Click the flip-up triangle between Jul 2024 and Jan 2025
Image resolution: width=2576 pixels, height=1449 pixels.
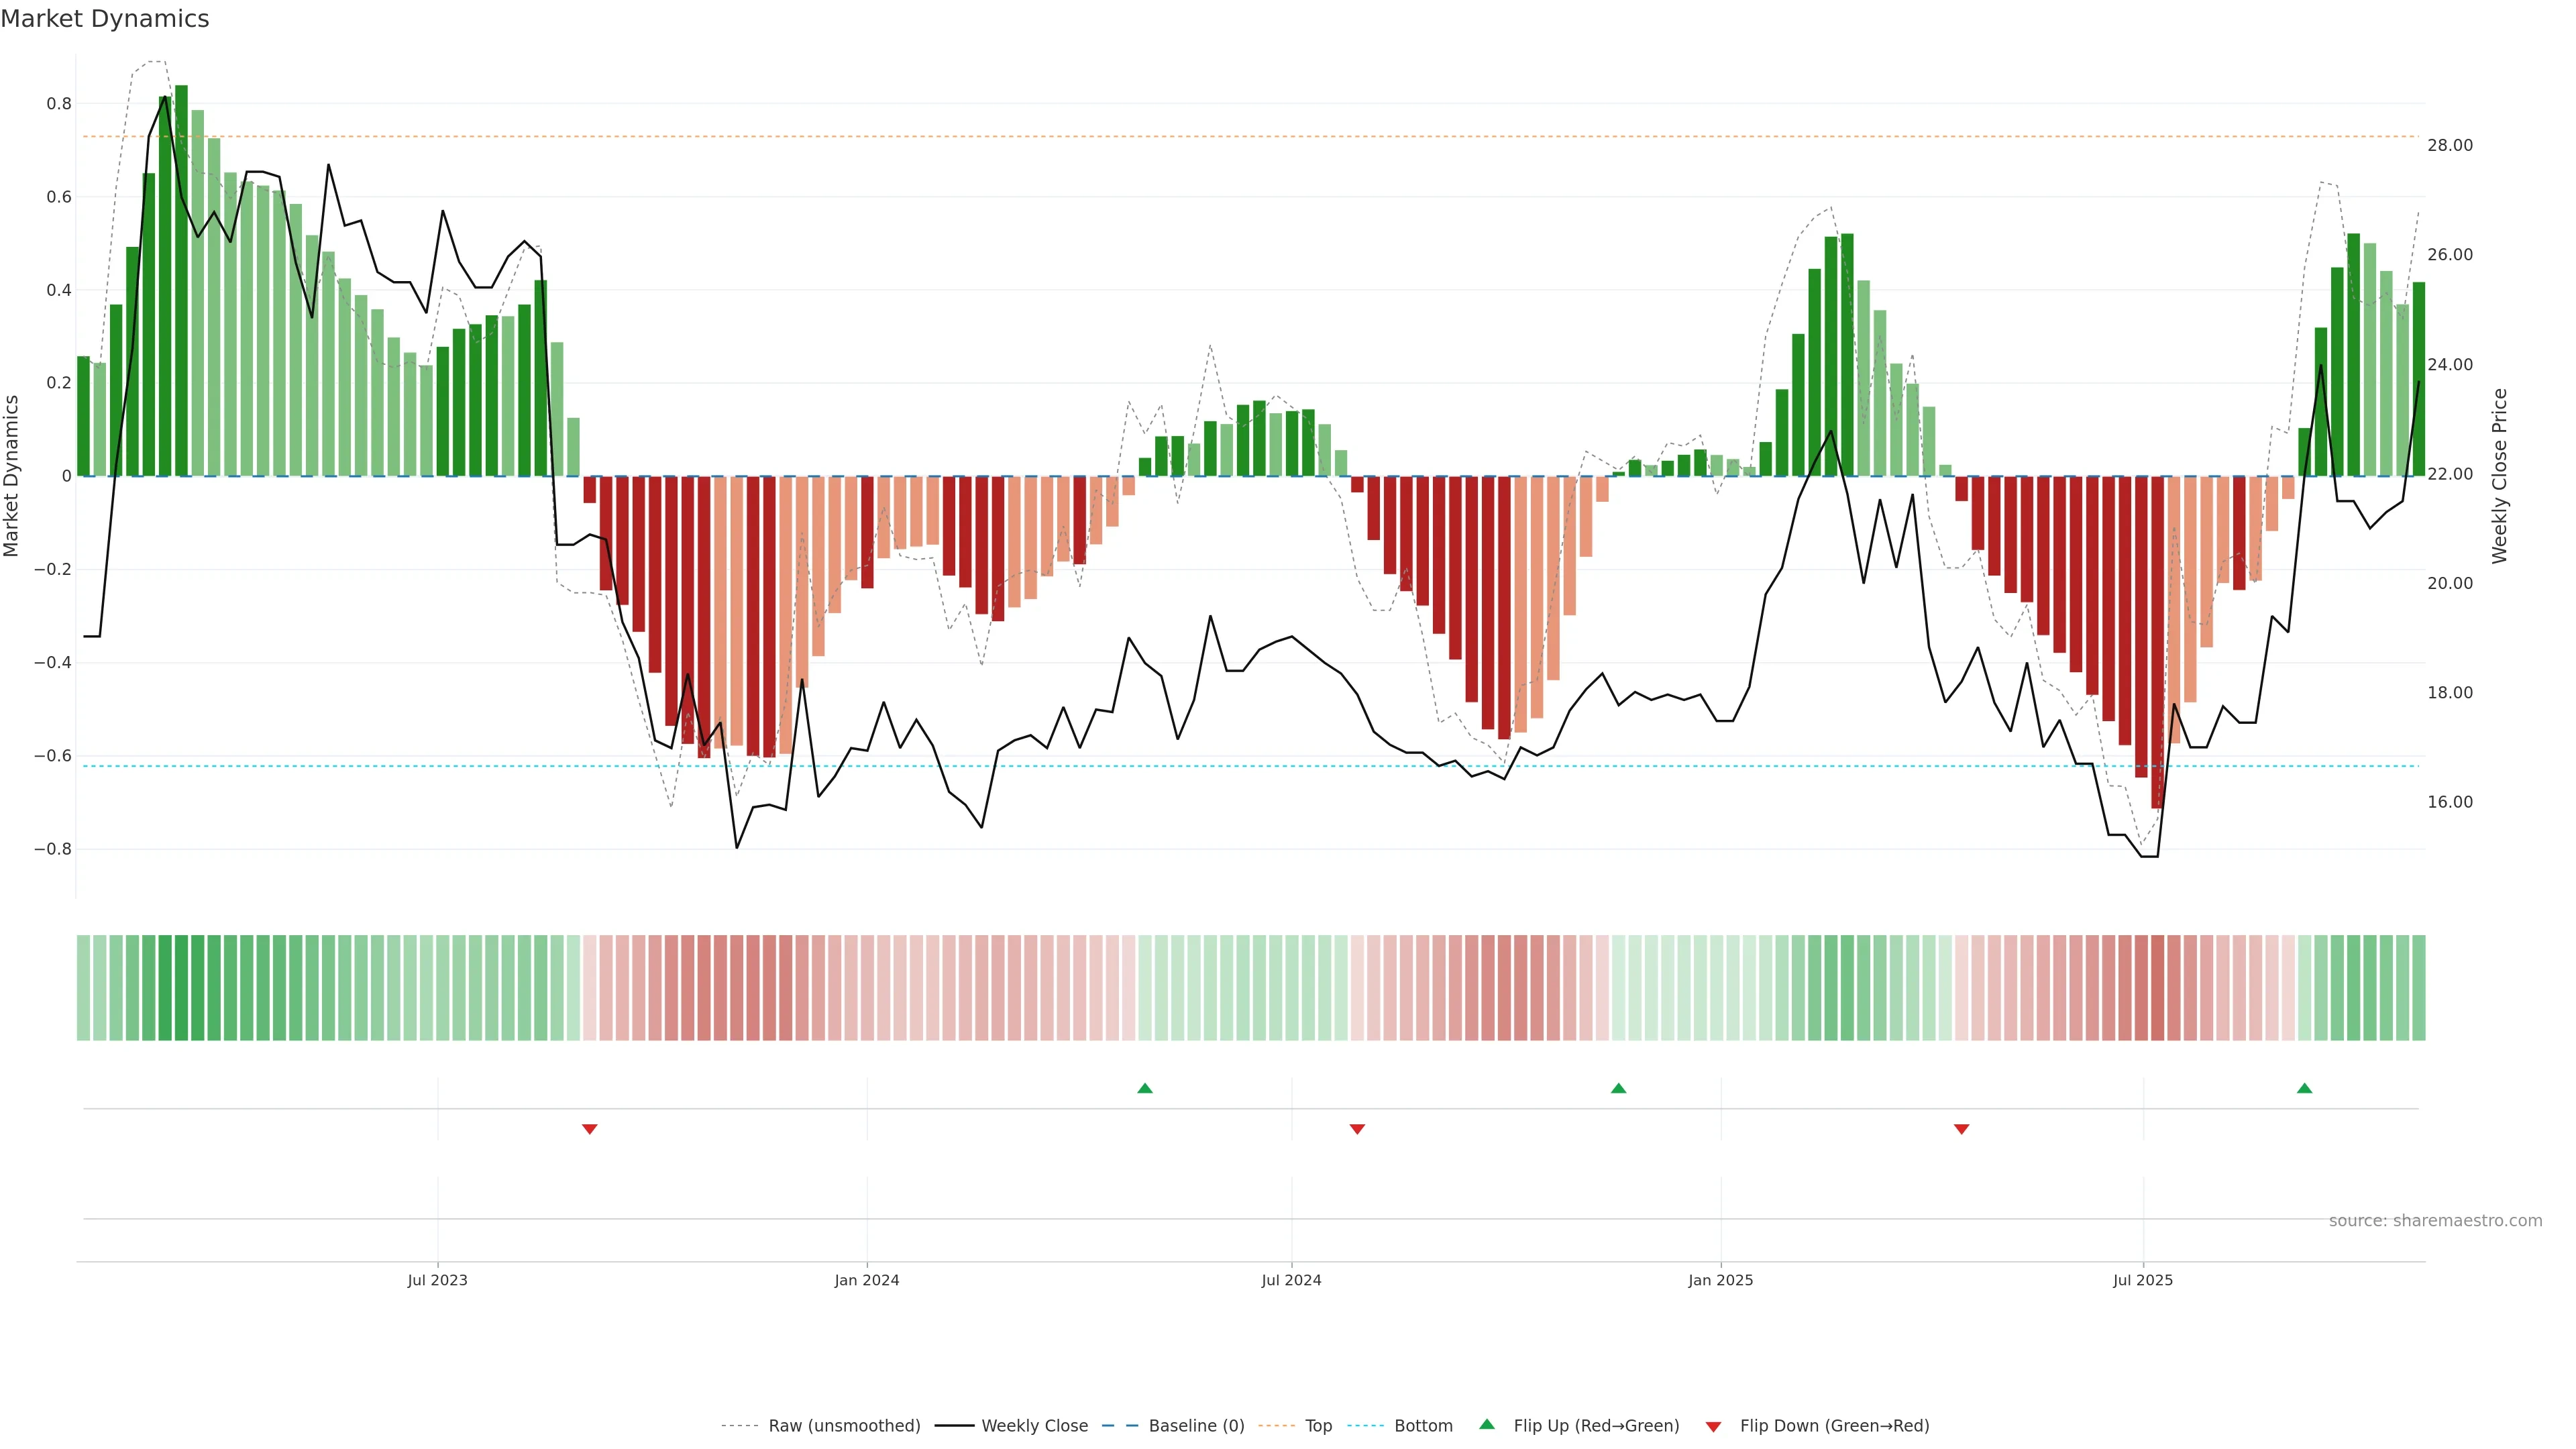(1618, 1088)
